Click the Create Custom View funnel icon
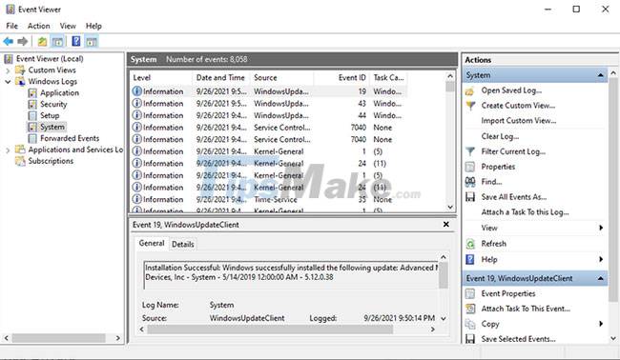This screenshot has height=360, width=620. tap(470, 106)
